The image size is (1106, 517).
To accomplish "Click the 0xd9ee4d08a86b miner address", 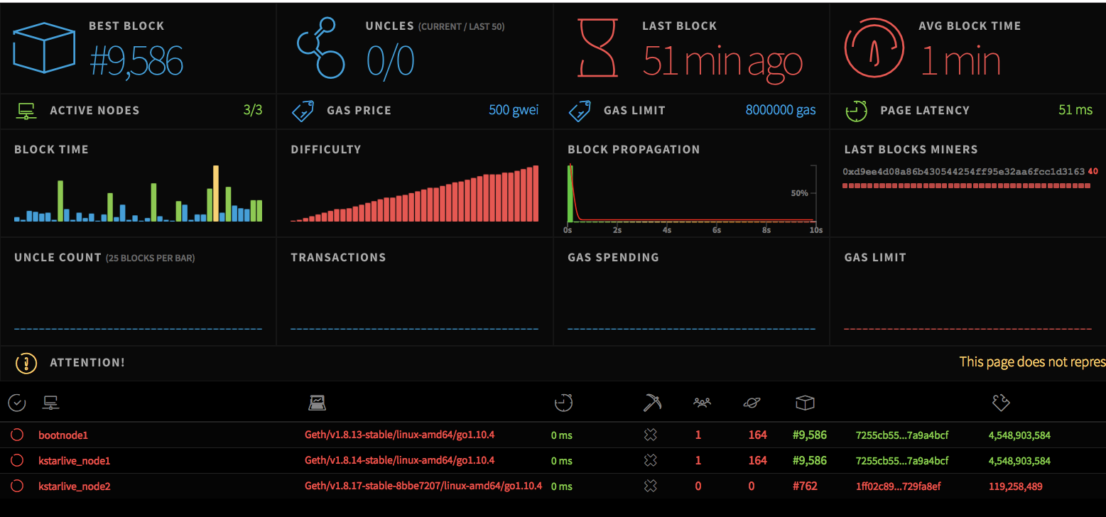I will tap(964, 172).
